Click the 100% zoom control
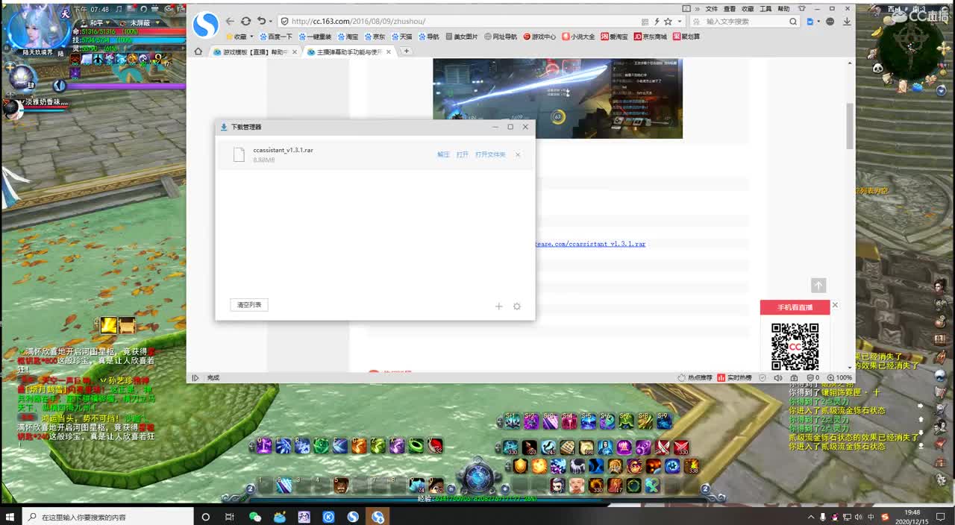The height and width of the screenshot is (525, 955). [x=840, y=378]
